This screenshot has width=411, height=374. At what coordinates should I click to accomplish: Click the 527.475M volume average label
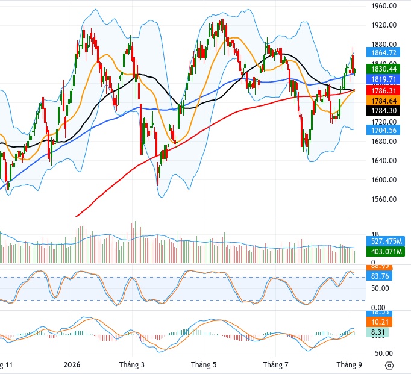point(386,242)
